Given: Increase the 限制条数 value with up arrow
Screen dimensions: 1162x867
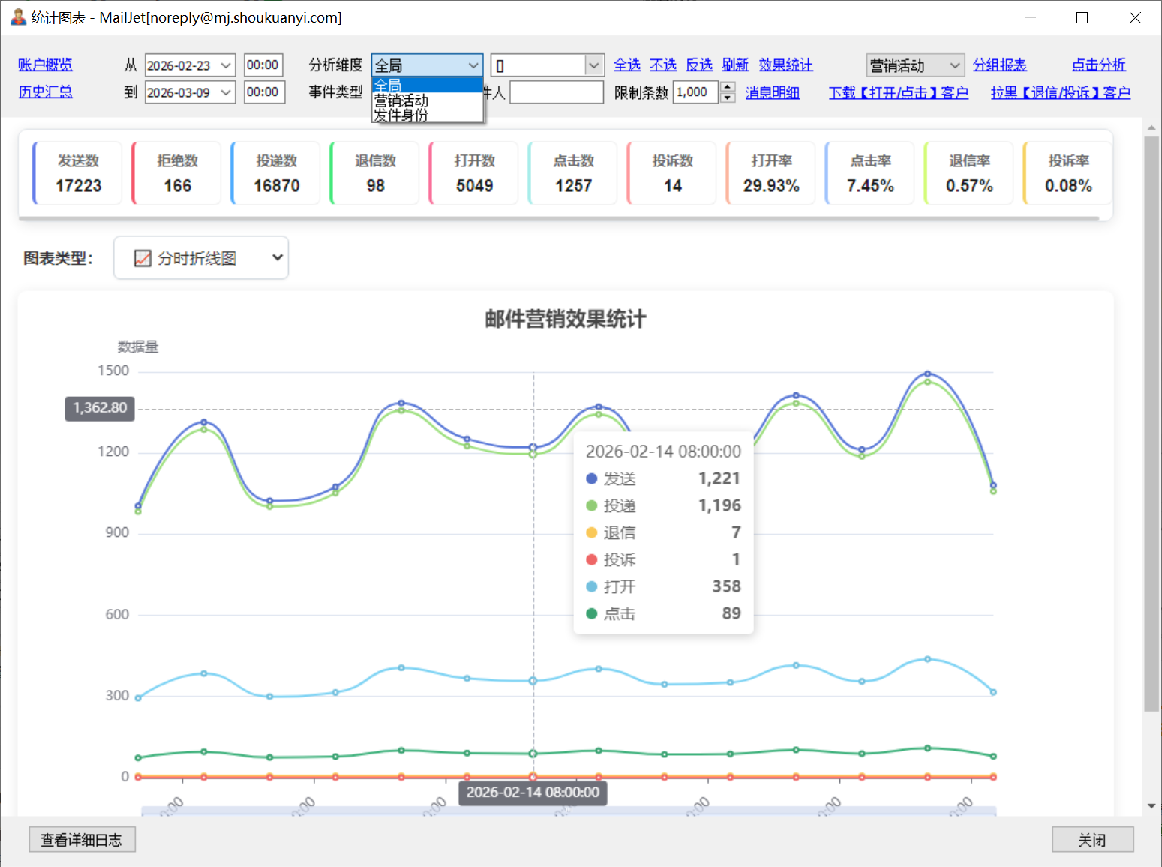Looking at the screenshot, I should pos(727,87).
